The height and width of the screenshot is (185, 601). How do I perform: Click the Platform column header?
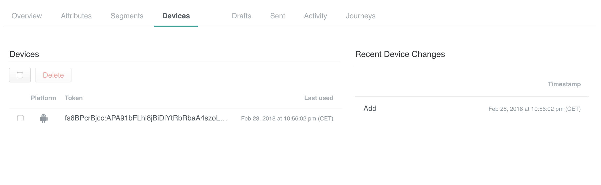pyautogui.click(x=43, y=98)
